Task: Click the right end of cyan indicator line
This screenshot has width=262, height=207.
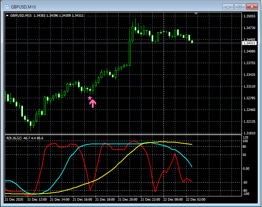Action: coord(192,167)
